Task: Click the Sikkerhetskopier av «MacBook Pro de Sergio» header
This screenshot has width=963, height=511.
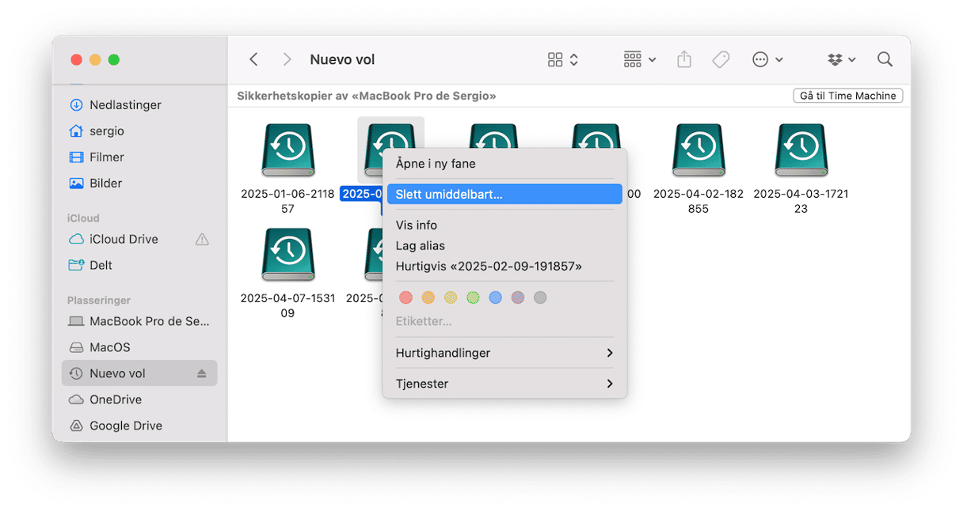Action: [367, 96]
